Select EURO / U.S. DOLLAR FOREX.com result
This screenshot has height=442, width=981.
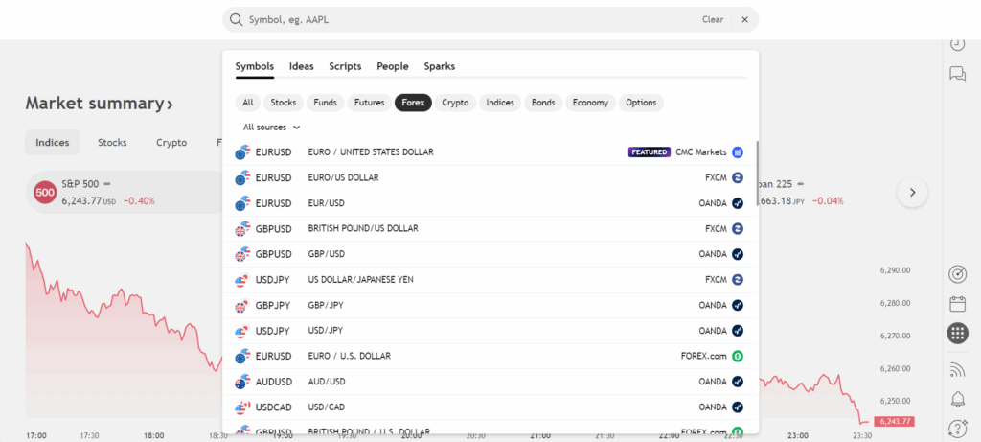[490, 357]
